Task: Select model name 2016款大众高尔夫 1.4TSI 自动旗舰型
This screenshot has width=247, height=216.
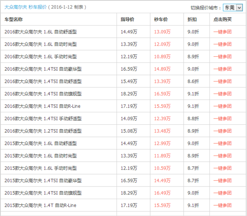Action: click(x=43, y=94)
